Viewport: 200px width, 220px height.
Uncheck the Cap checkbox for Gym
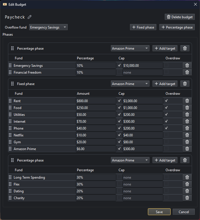pos(119,142)
